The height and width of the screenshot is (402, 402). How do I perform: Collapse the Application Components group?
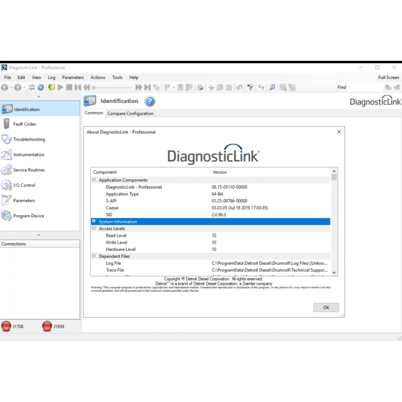(x=94, y=180)
